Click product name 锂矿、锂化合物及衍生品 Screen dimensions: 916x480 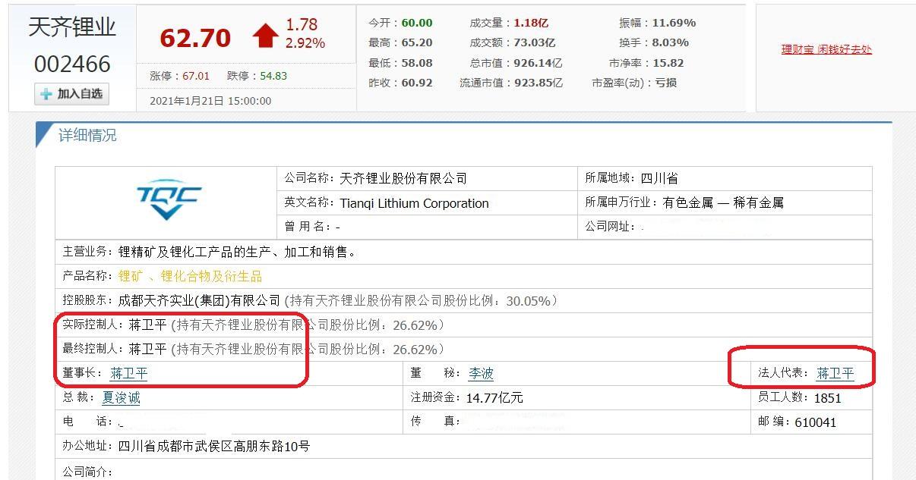point(190,276)
